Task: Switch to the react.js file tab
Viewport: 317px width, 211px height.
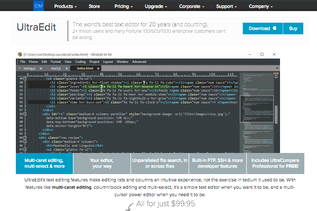Action: pyautogui.click(x=56, y=68)
